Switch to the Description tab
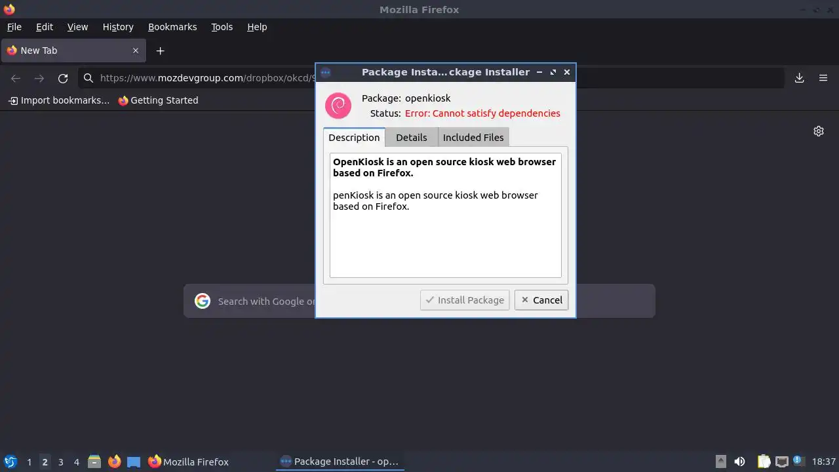Image resolution: width=839 pixels, height=472 pixels. tap(354, 137)
